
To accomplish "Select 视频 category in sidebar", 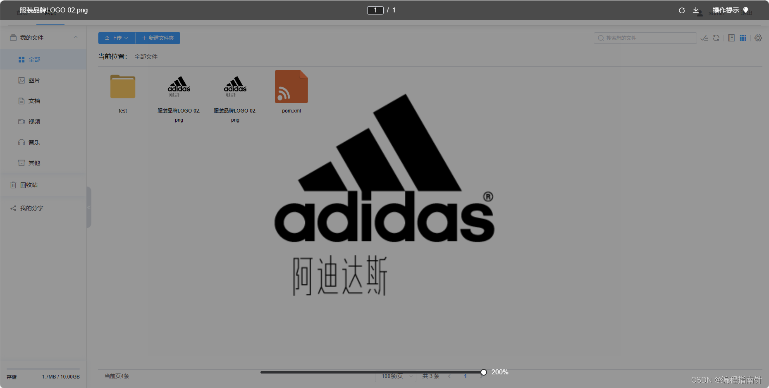I will point(43,122).
